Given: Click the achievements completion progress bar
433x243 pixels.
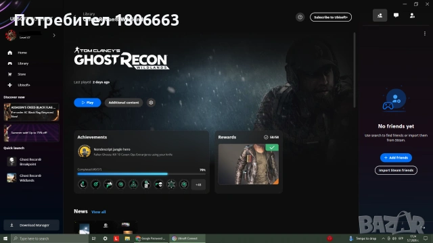Looking at the screenshot, I should [x=141, y=174].
